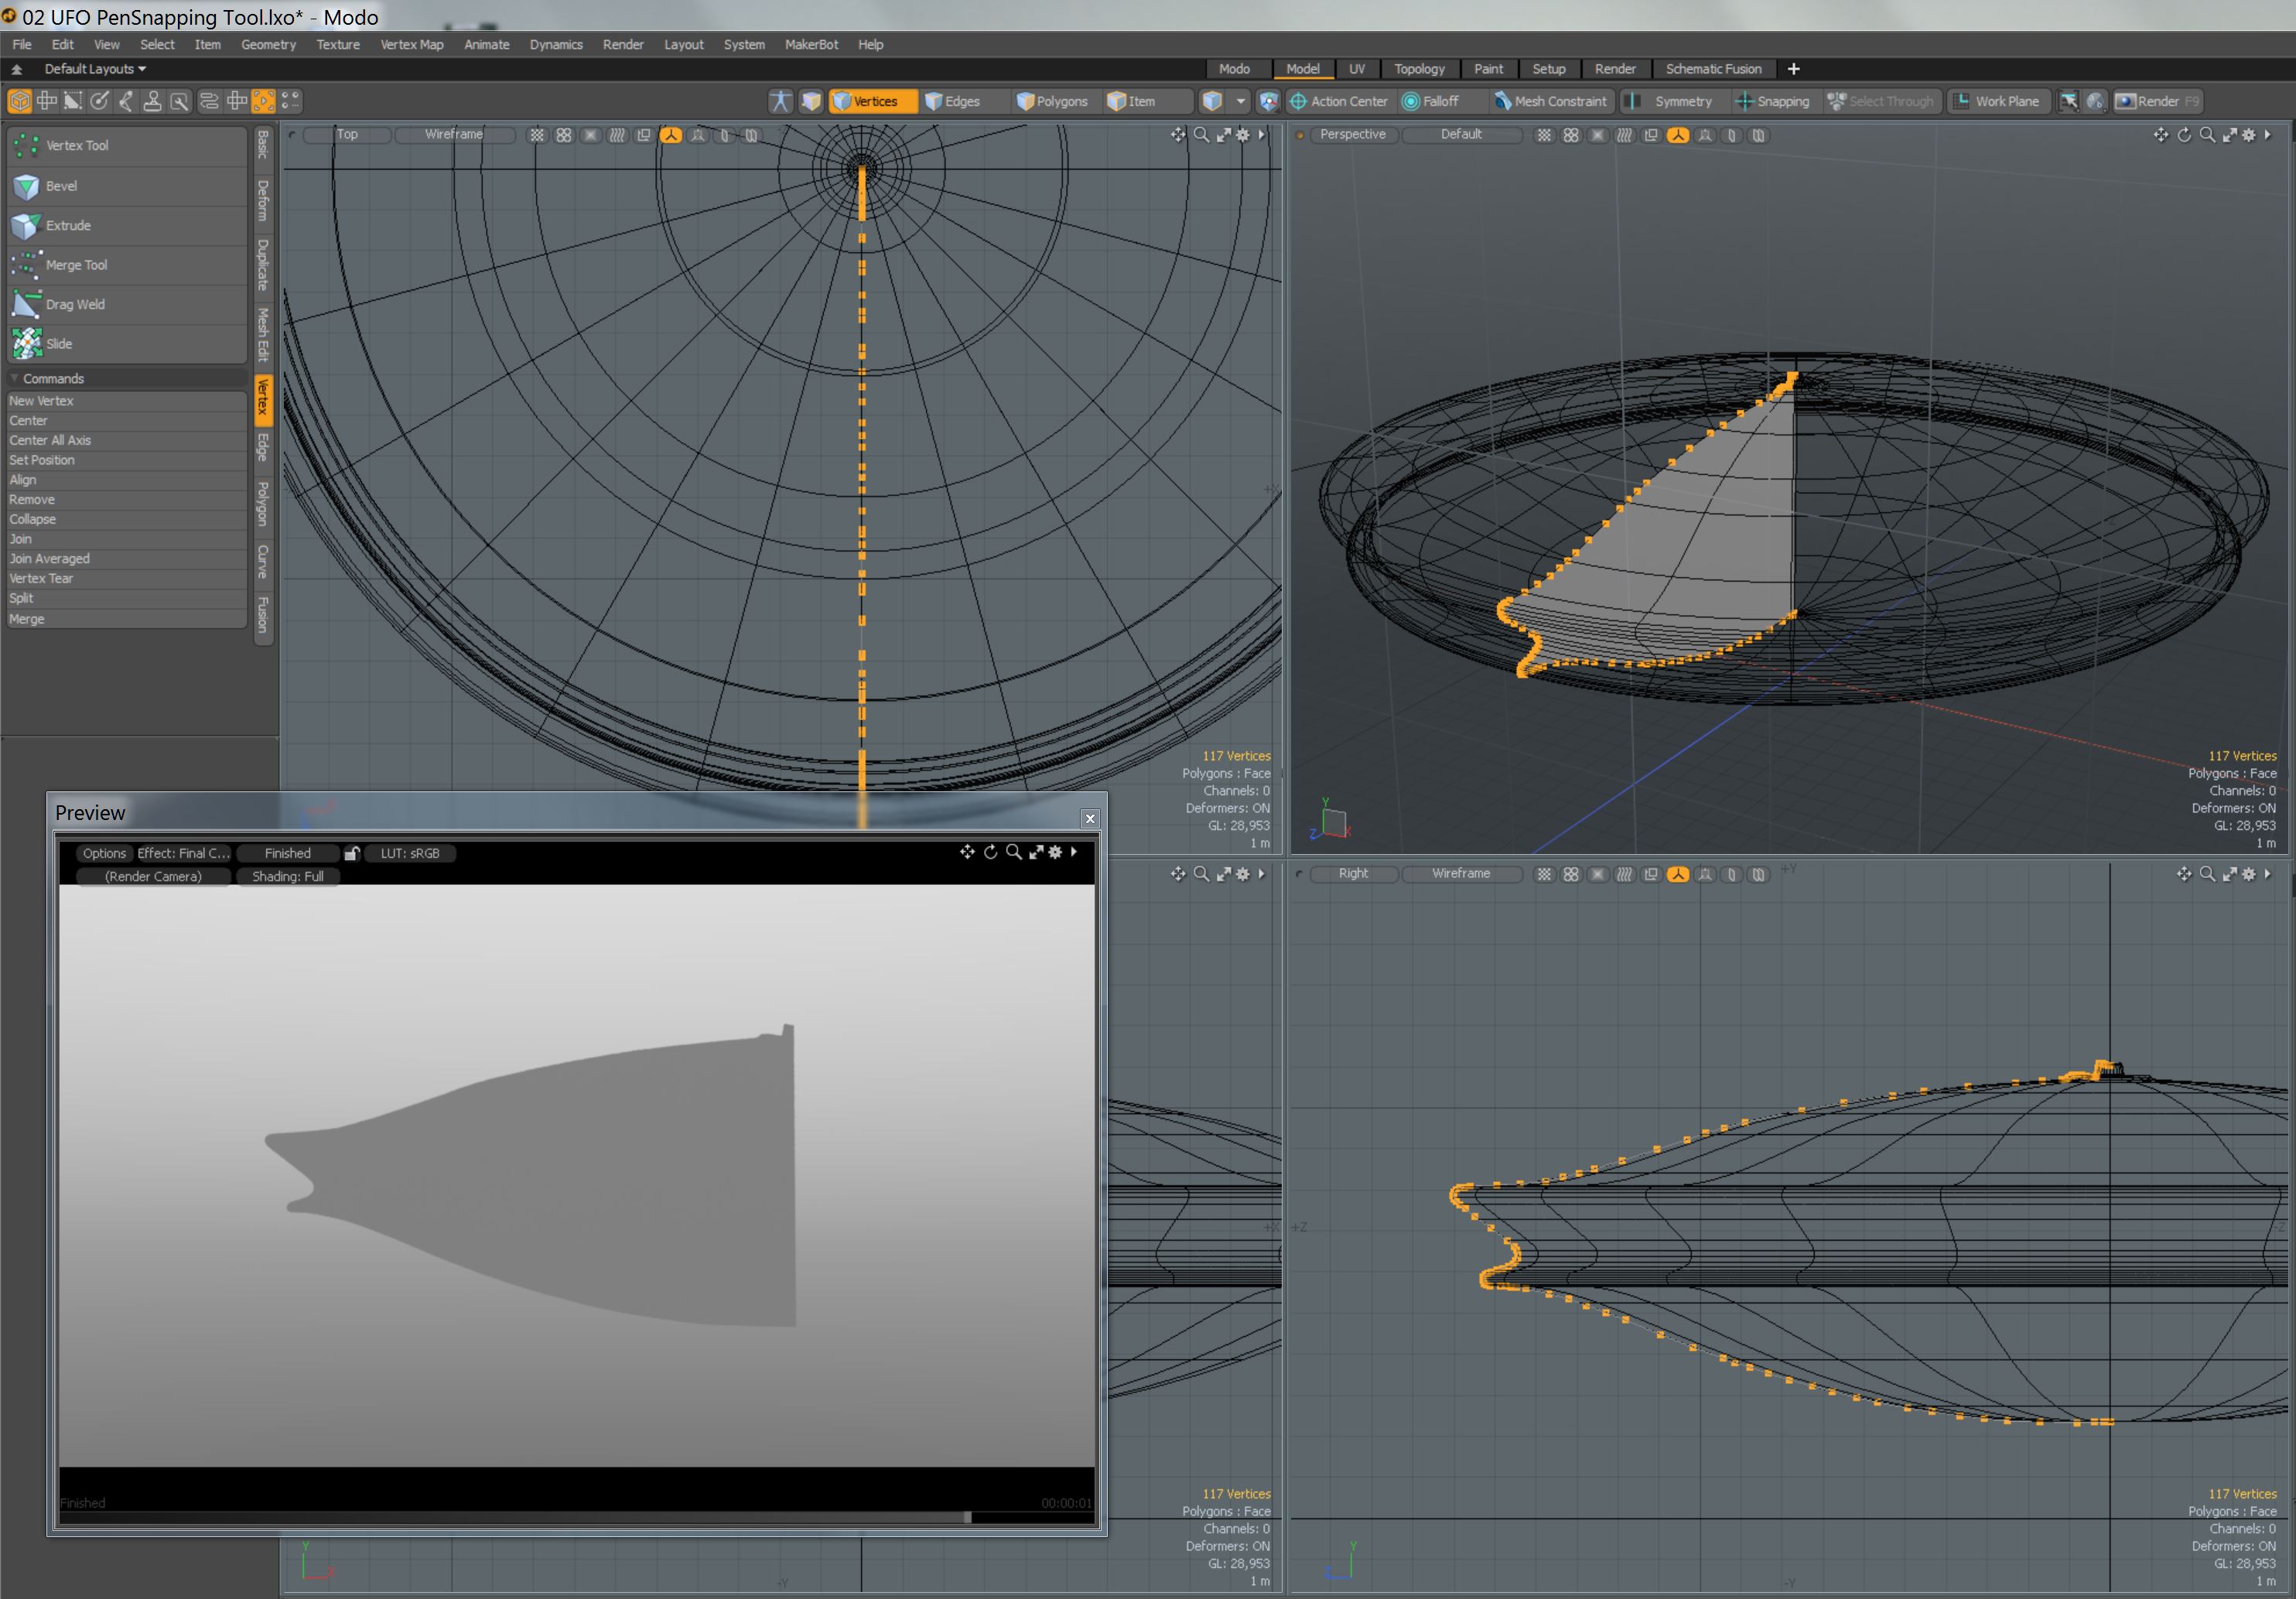
Task: Activate the Merge Tool icon
Action: coord(26,265)
